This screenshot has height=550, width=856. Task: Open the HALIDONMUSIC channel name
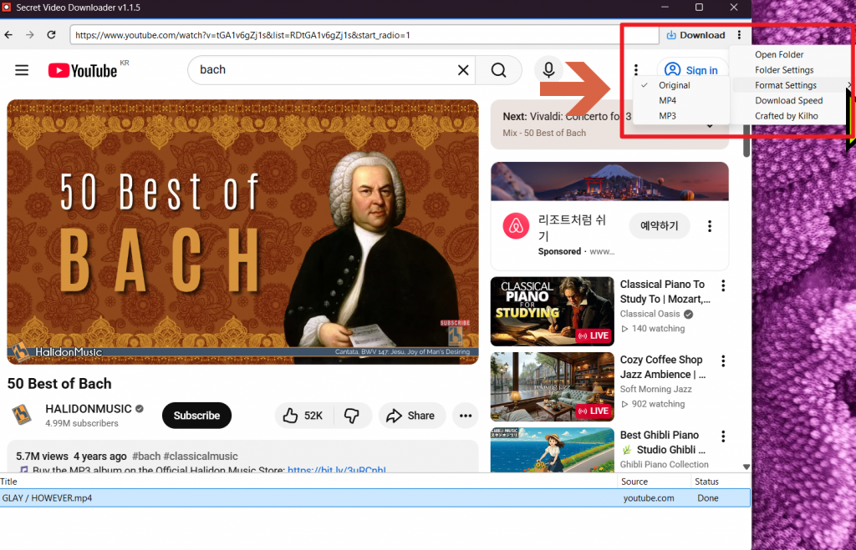tap(89, 409)
